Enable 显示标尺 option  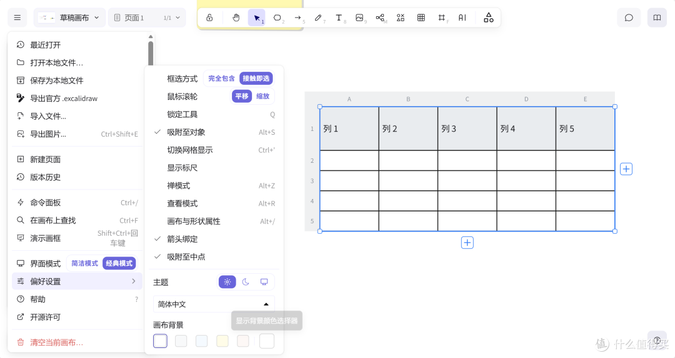click(214, 168)
